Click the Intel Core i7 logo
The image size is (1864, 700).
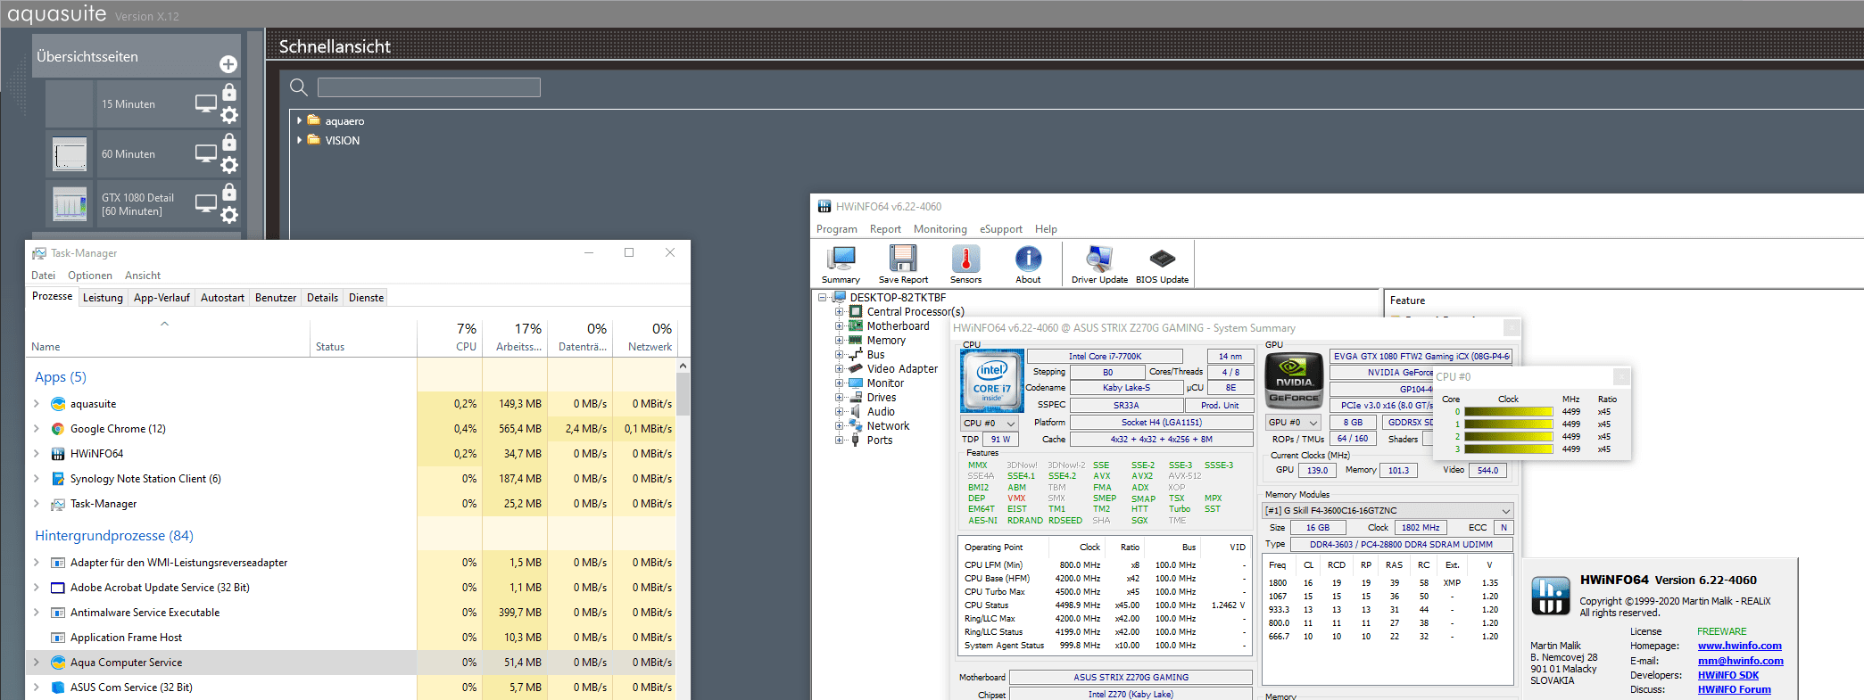tap(991, 380)
